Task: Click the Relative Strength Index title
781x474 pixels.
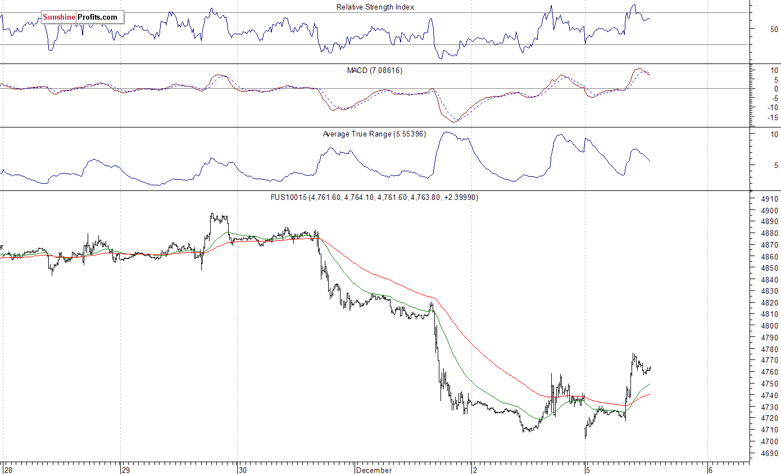Action: tap(375, 7)
